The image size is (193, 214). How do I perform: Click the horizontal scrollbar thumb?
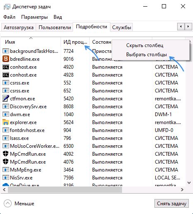click(65, 189)
